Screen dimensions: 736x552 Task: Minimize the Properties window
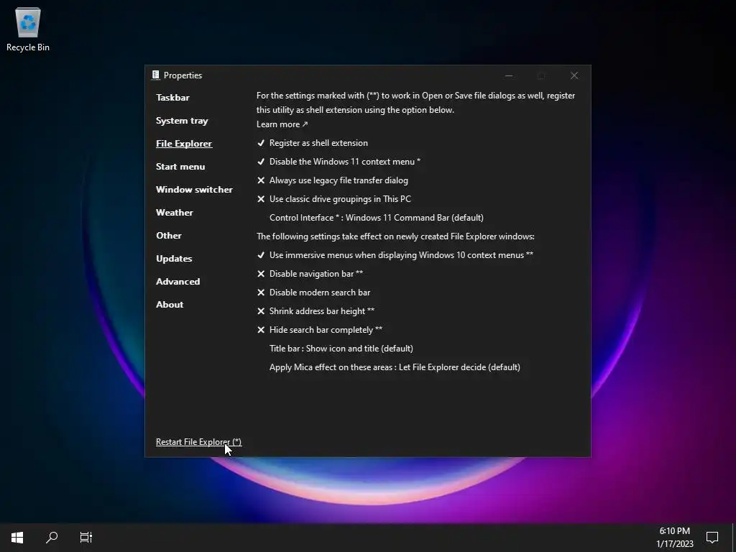tap(509, 75)
